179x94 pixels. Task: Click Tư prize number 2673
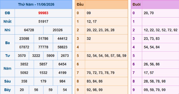coord(65,56)
